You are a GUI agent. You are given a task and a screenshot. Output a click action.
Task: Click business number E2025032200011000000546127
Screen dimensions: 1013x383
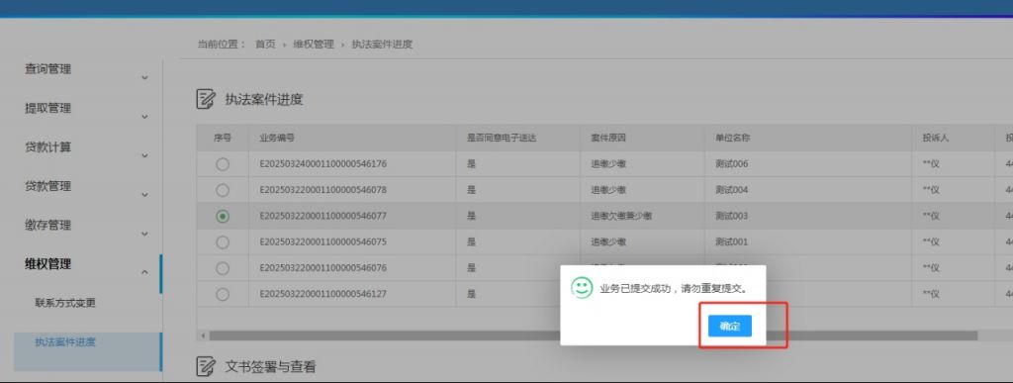pyautogui.click(x=323, y=294)
